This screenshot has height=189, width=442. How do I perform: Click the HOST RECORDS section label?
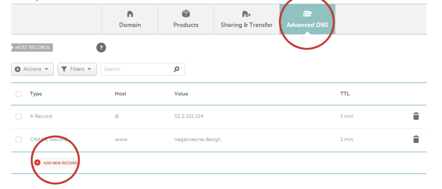coord(32,47)
